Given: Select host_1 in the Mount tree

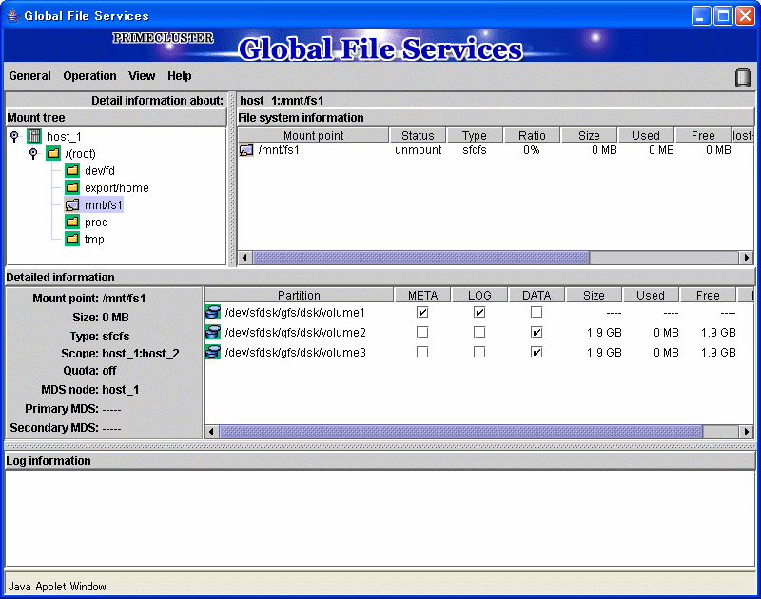Looking at the screenshot, I should click(x=64, y=137).
